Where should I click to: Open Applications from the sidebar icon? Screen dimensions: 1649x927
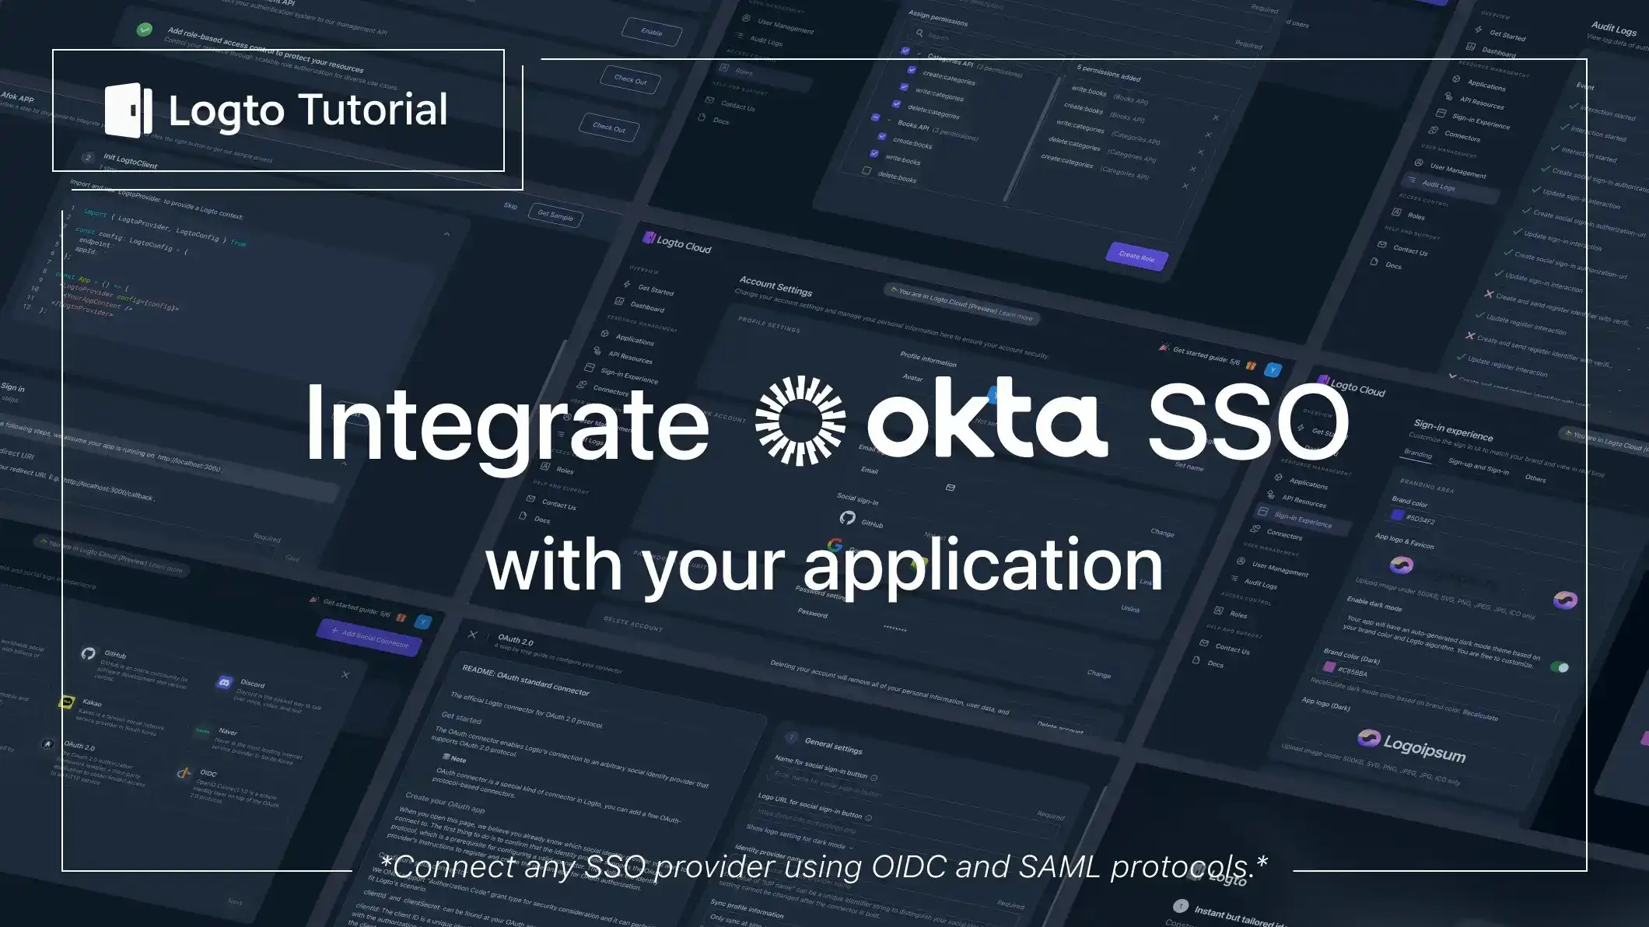1278,477
